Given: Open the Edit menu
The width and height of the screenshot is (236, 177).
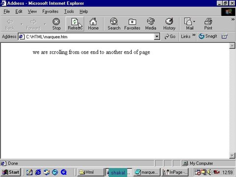Looking at the screenshot, I should 19,11.
